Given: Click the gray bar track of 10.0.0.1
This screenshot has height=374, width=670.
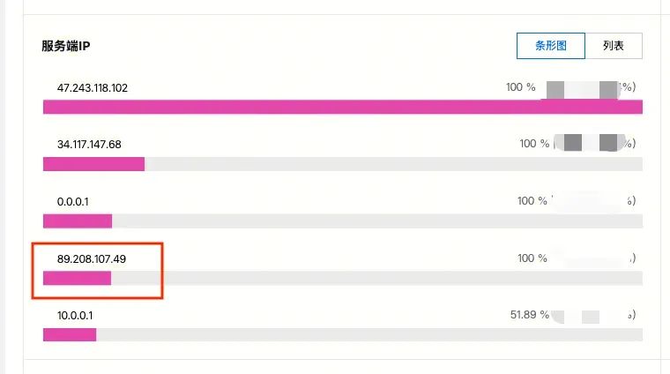Looking at the screenshot, I should click(369, 334).
